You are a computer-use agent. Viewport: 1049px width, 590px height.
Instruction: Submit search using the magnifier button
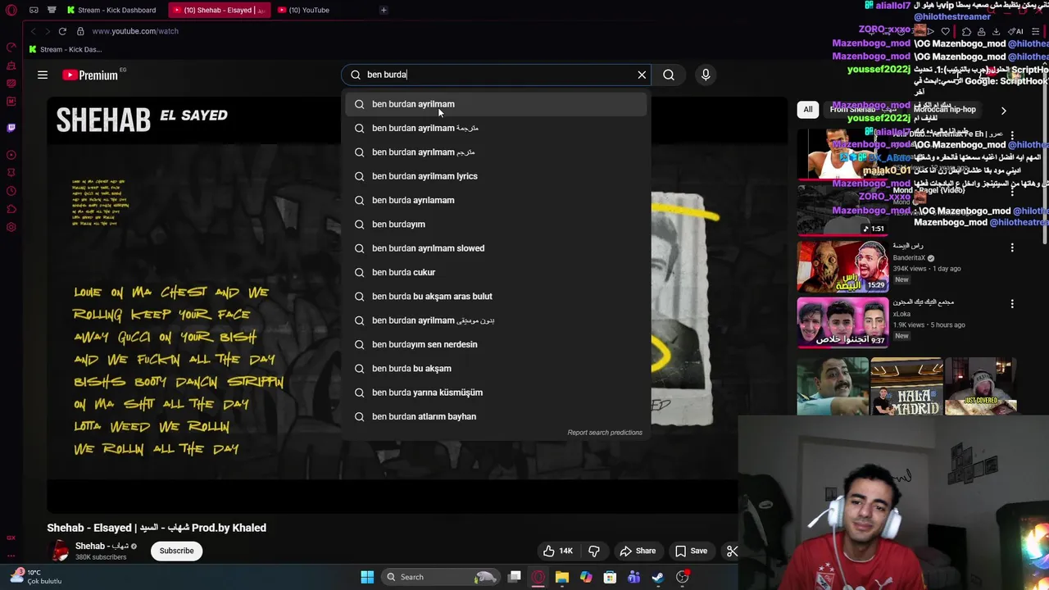[669, 75]
